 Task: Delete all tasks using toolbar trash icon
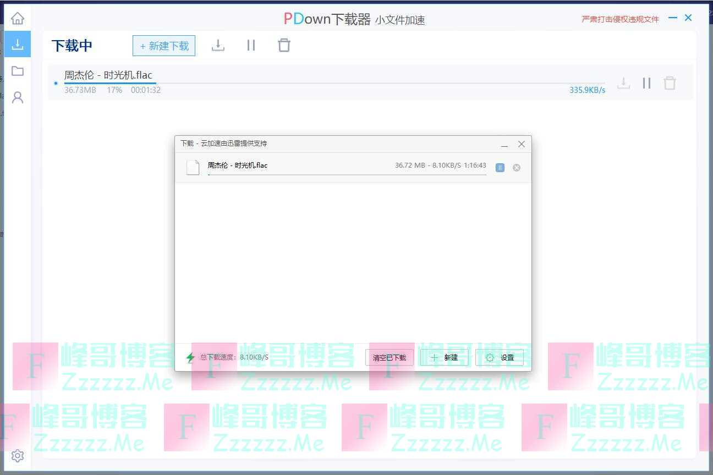[284, 46]
